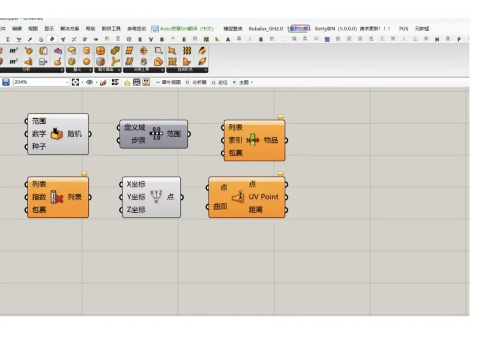
Task: Open the 煎饼工具 menu
Action: 111,29
